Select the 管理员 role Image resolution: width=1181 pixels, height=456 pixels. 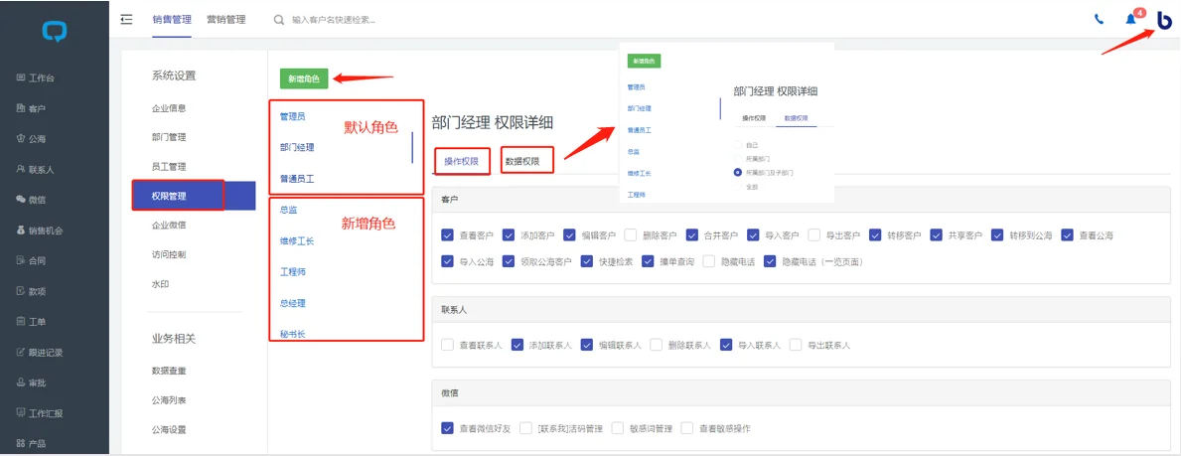tap(292, 116)
